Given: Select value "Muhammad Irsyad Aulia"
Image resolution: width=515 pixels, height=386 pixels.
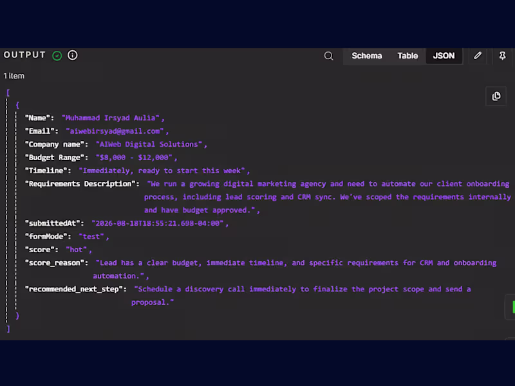Looking at the screenshot, I should click(110, 118).
